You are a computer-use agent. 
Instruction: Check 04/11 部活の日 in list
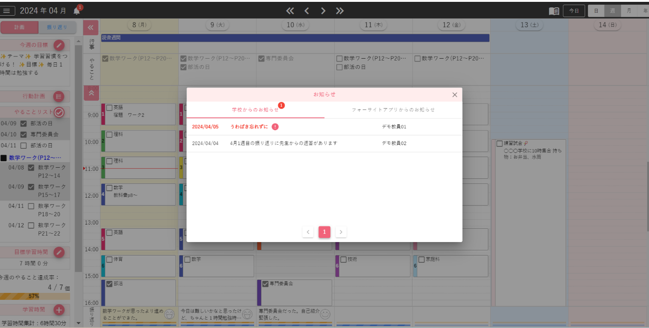[24, 146]
